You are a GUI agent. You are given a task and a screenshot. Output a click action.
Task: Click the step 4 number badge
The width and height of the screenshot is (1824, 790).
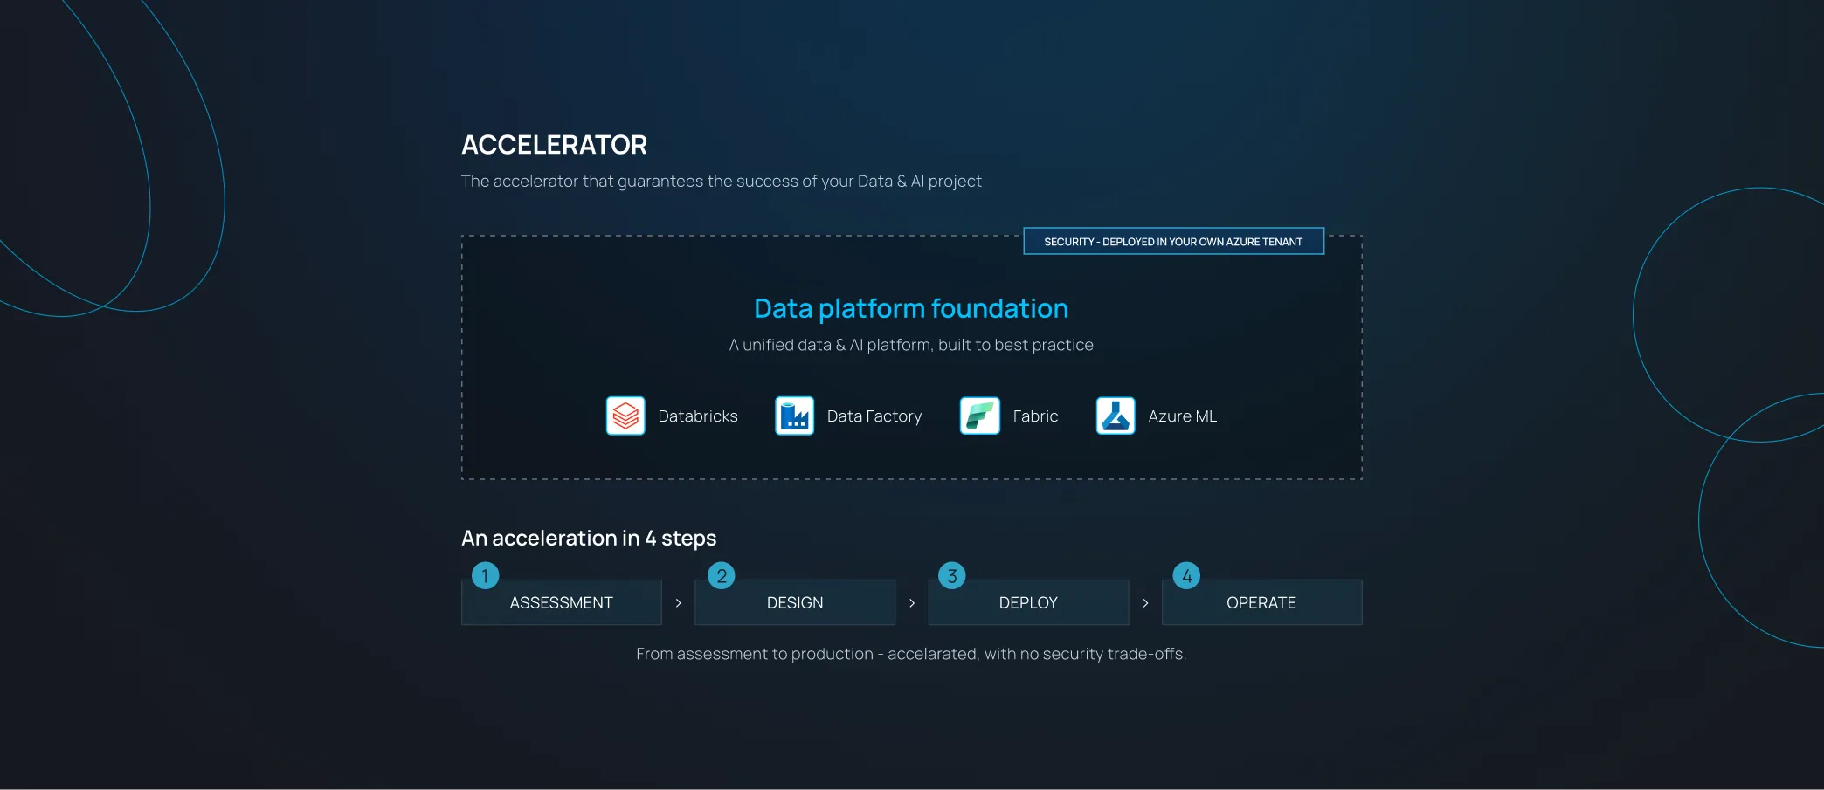tap(1186, 575)
